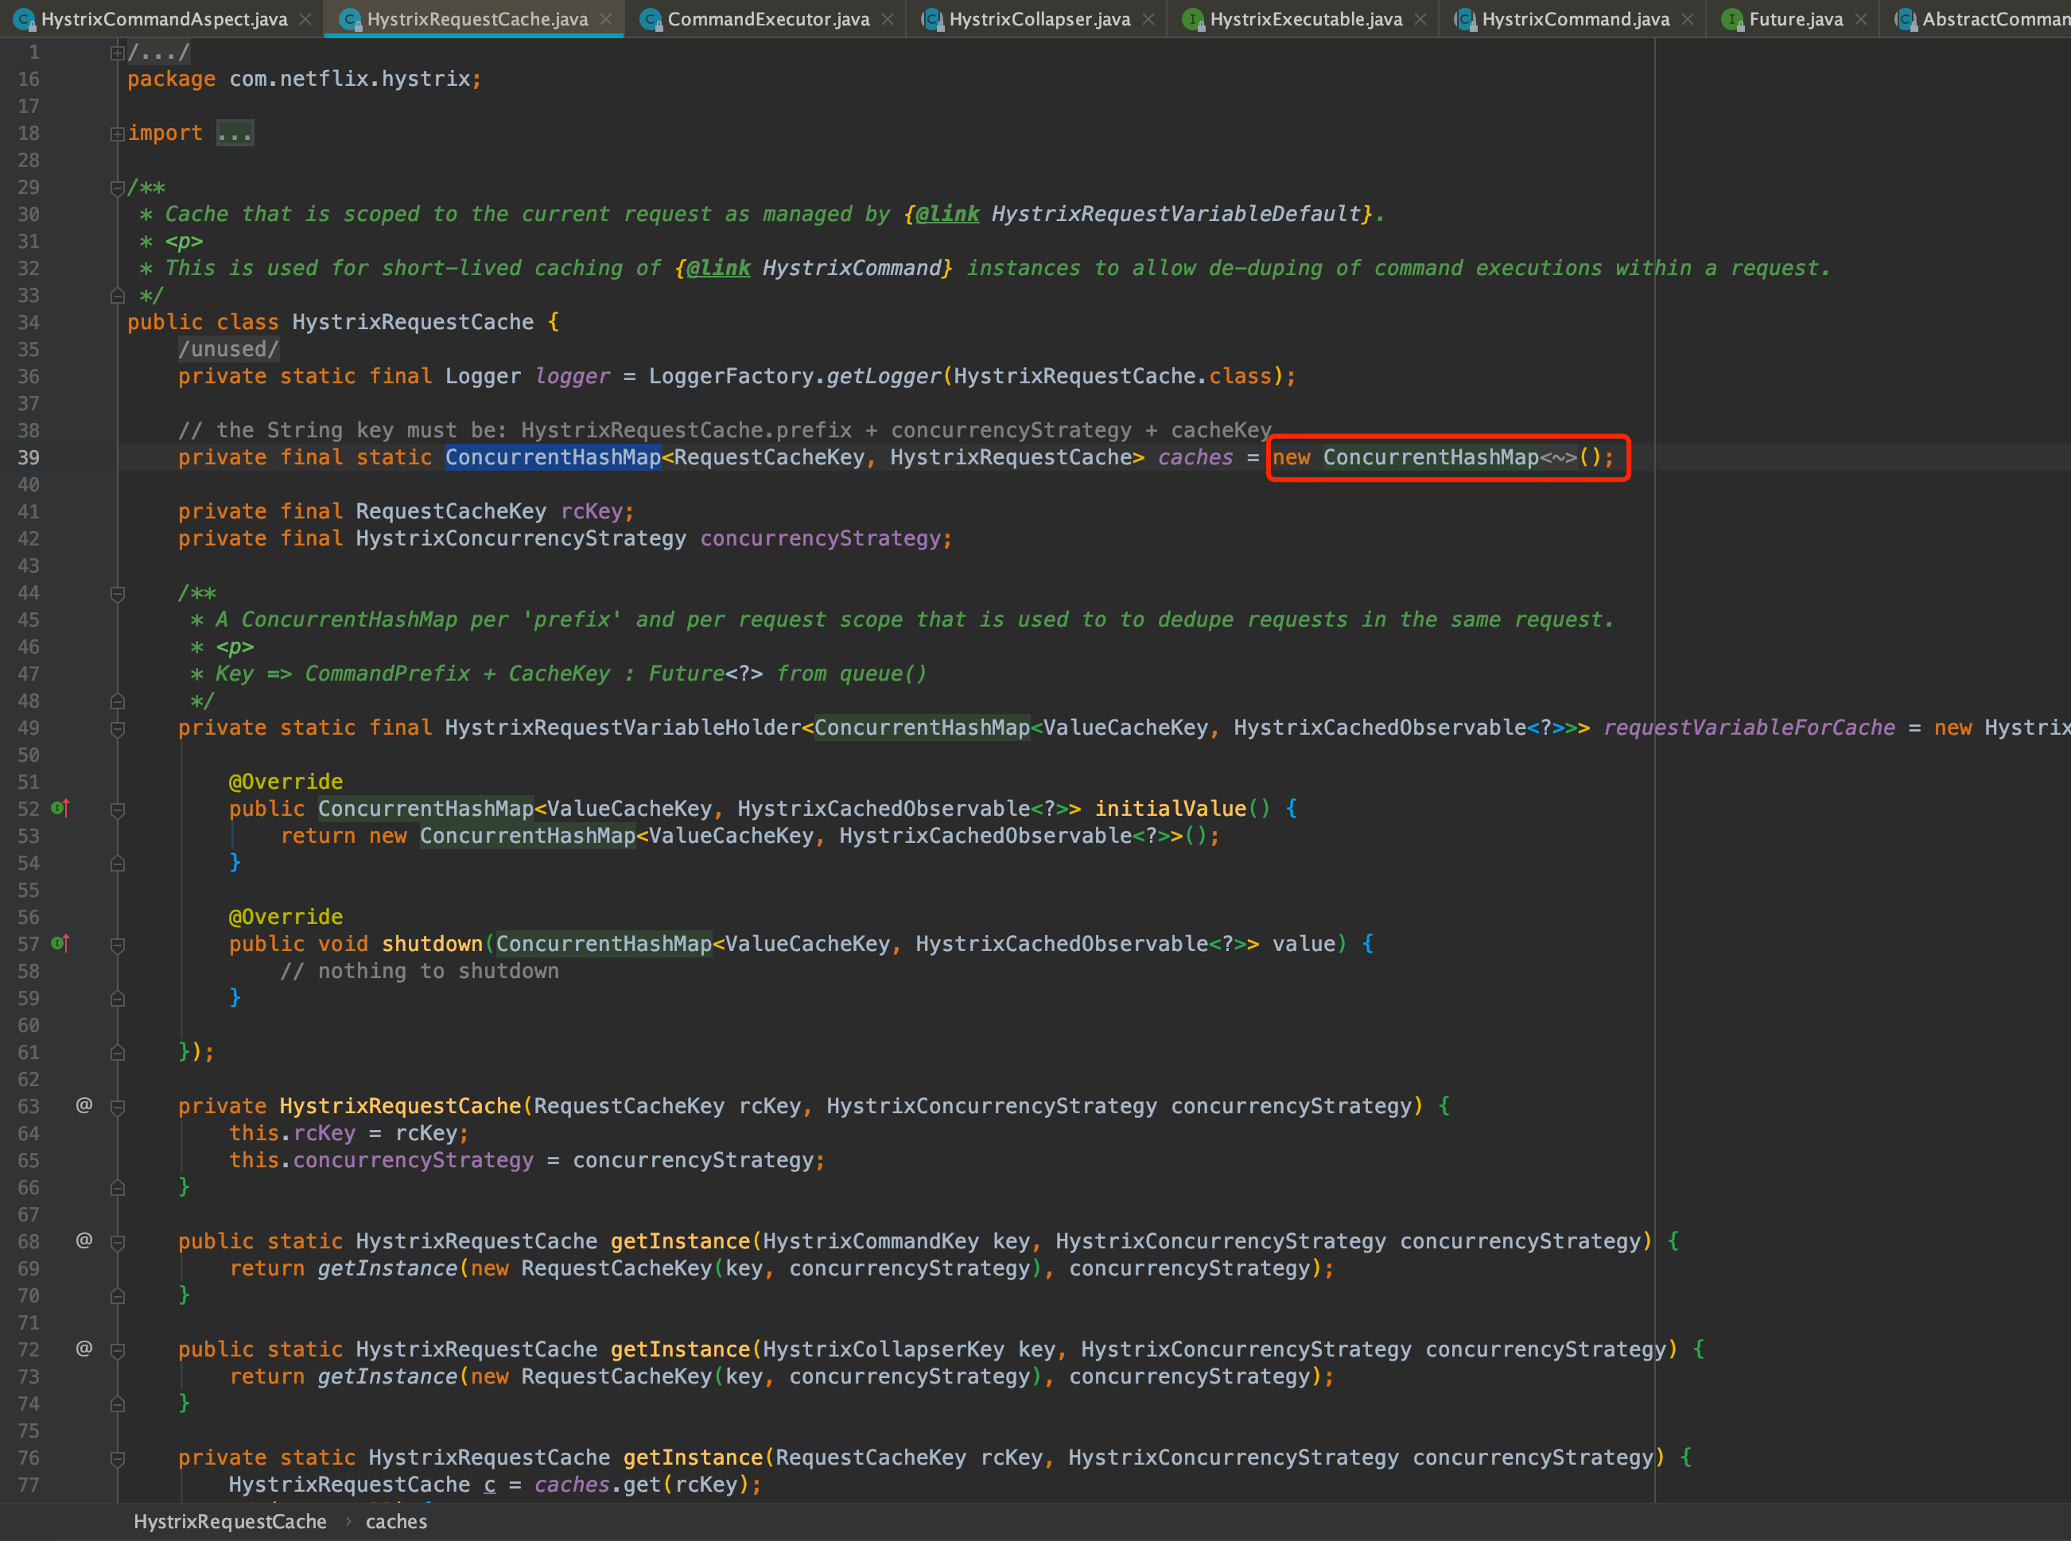Collapse the initialValue method body

[x=118, y=809]
